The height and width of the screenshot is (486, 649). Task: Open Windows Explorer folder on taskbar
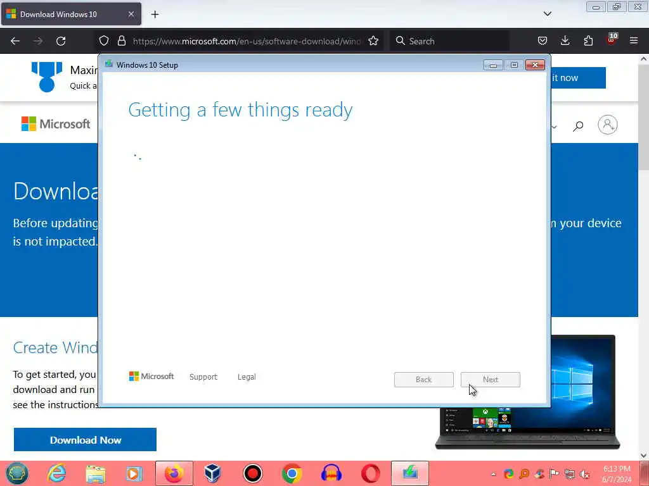pos(96,473)
